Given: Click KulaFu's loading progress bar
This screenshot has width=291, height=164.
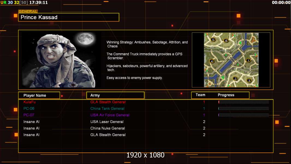Looking at the screenshot, I should click(x=244, y=102).
